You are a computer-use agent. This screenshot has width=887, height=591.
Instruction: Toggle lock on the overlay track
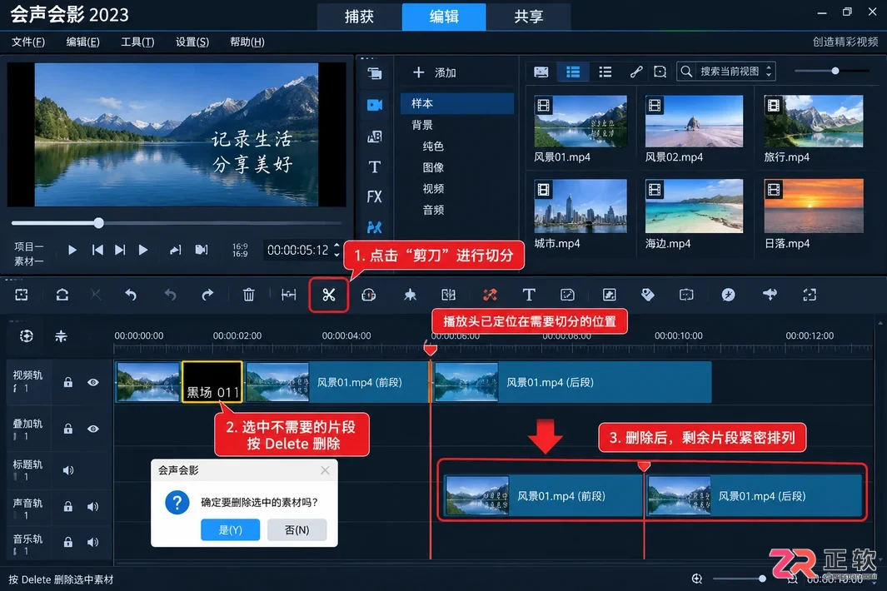68,429
